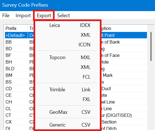Export GeoMax CSV file
The width and height of the screenshot is (155, 131).
click(67, 112)
